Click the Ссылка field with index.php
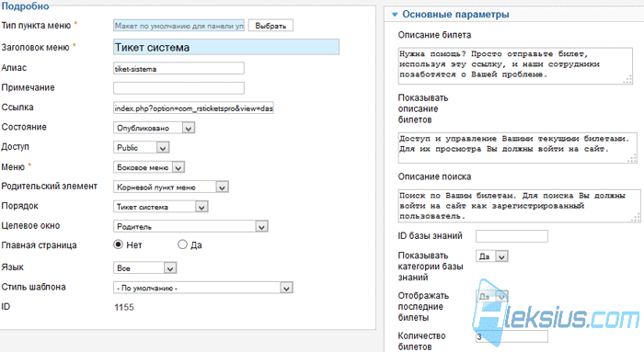 pos(193,108)
